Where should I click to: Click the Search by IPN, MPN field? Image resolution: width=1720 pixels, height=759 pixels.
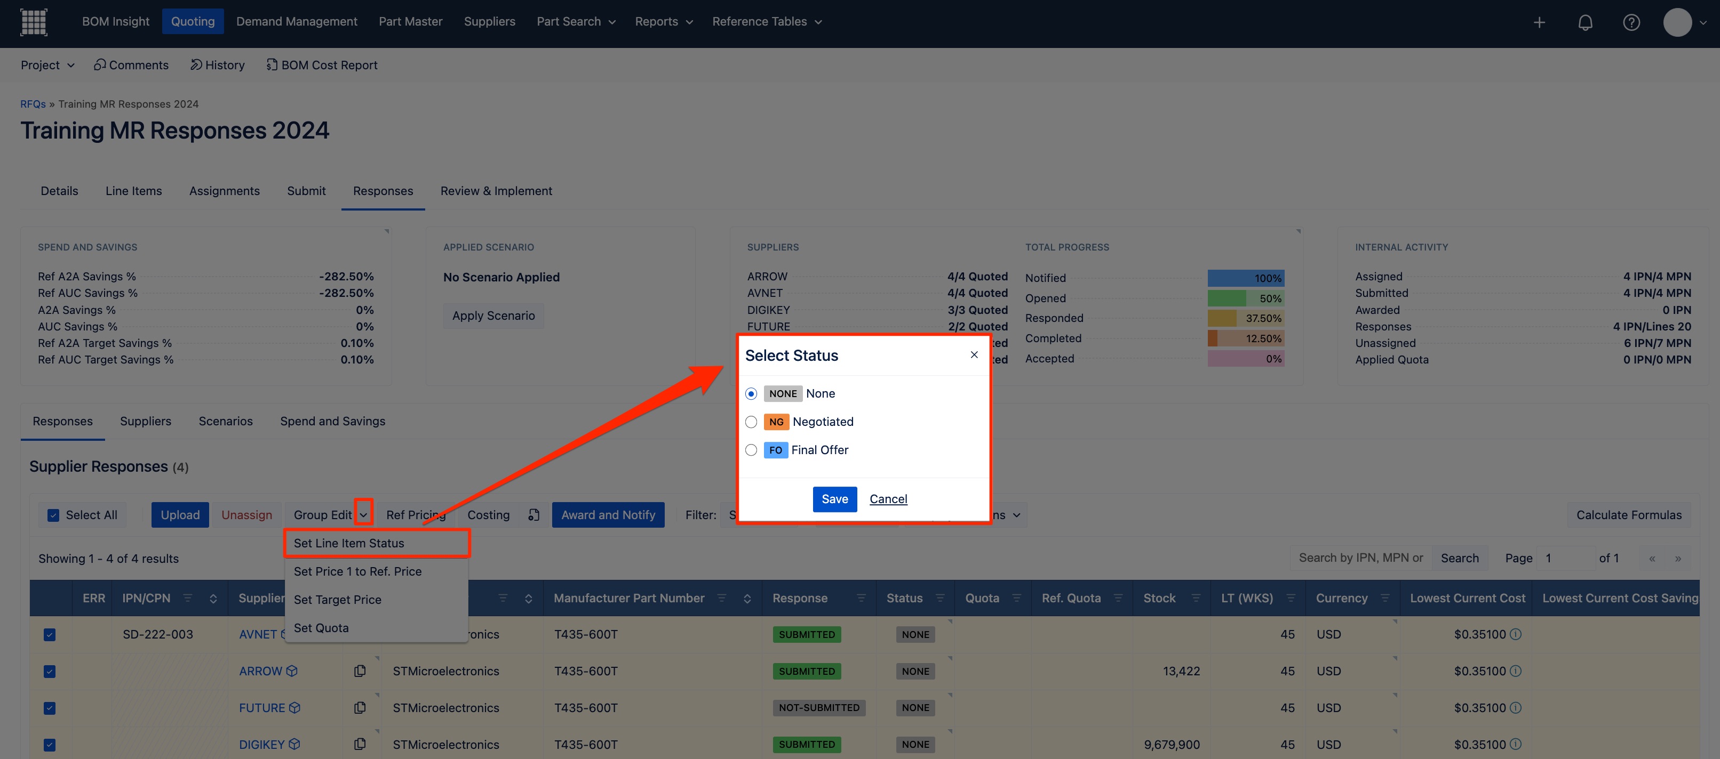click(1360, 558)
